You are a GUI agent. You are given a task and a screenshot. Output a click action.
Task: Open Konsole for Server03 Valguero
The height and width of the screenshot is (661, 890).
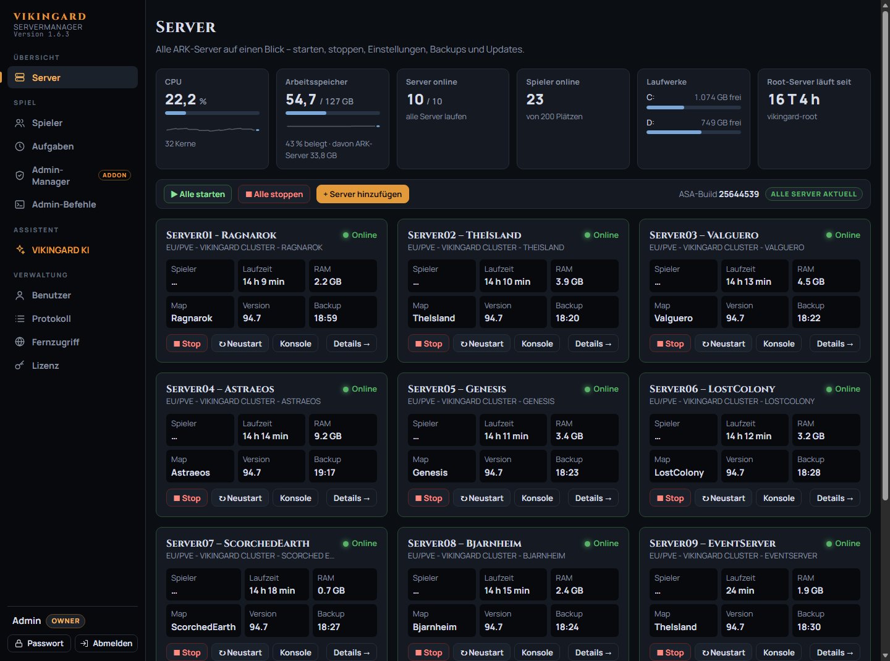(x=779, y=343)
